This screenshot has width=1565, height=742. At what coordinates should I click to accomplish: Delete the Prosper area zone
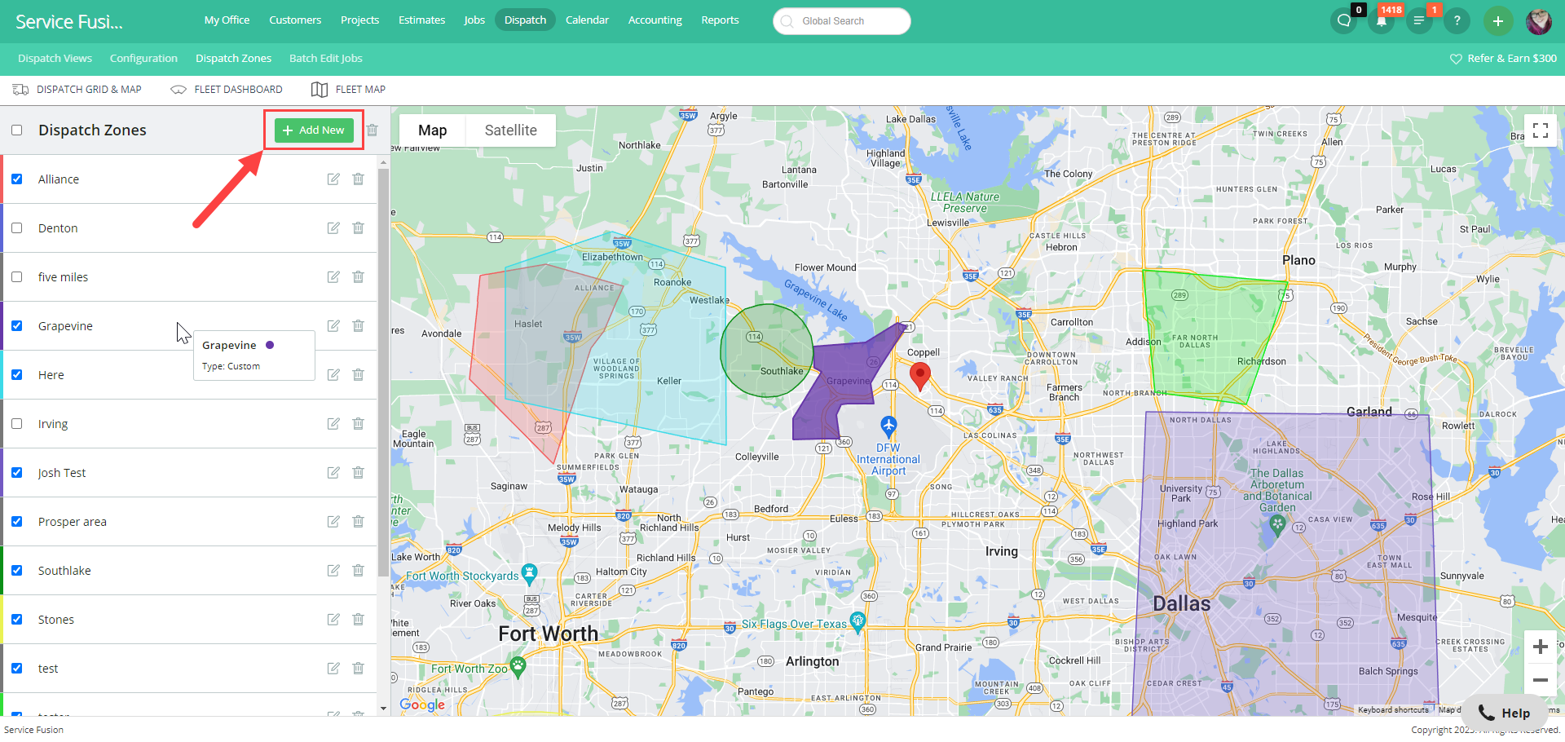[x=358, y=522]
